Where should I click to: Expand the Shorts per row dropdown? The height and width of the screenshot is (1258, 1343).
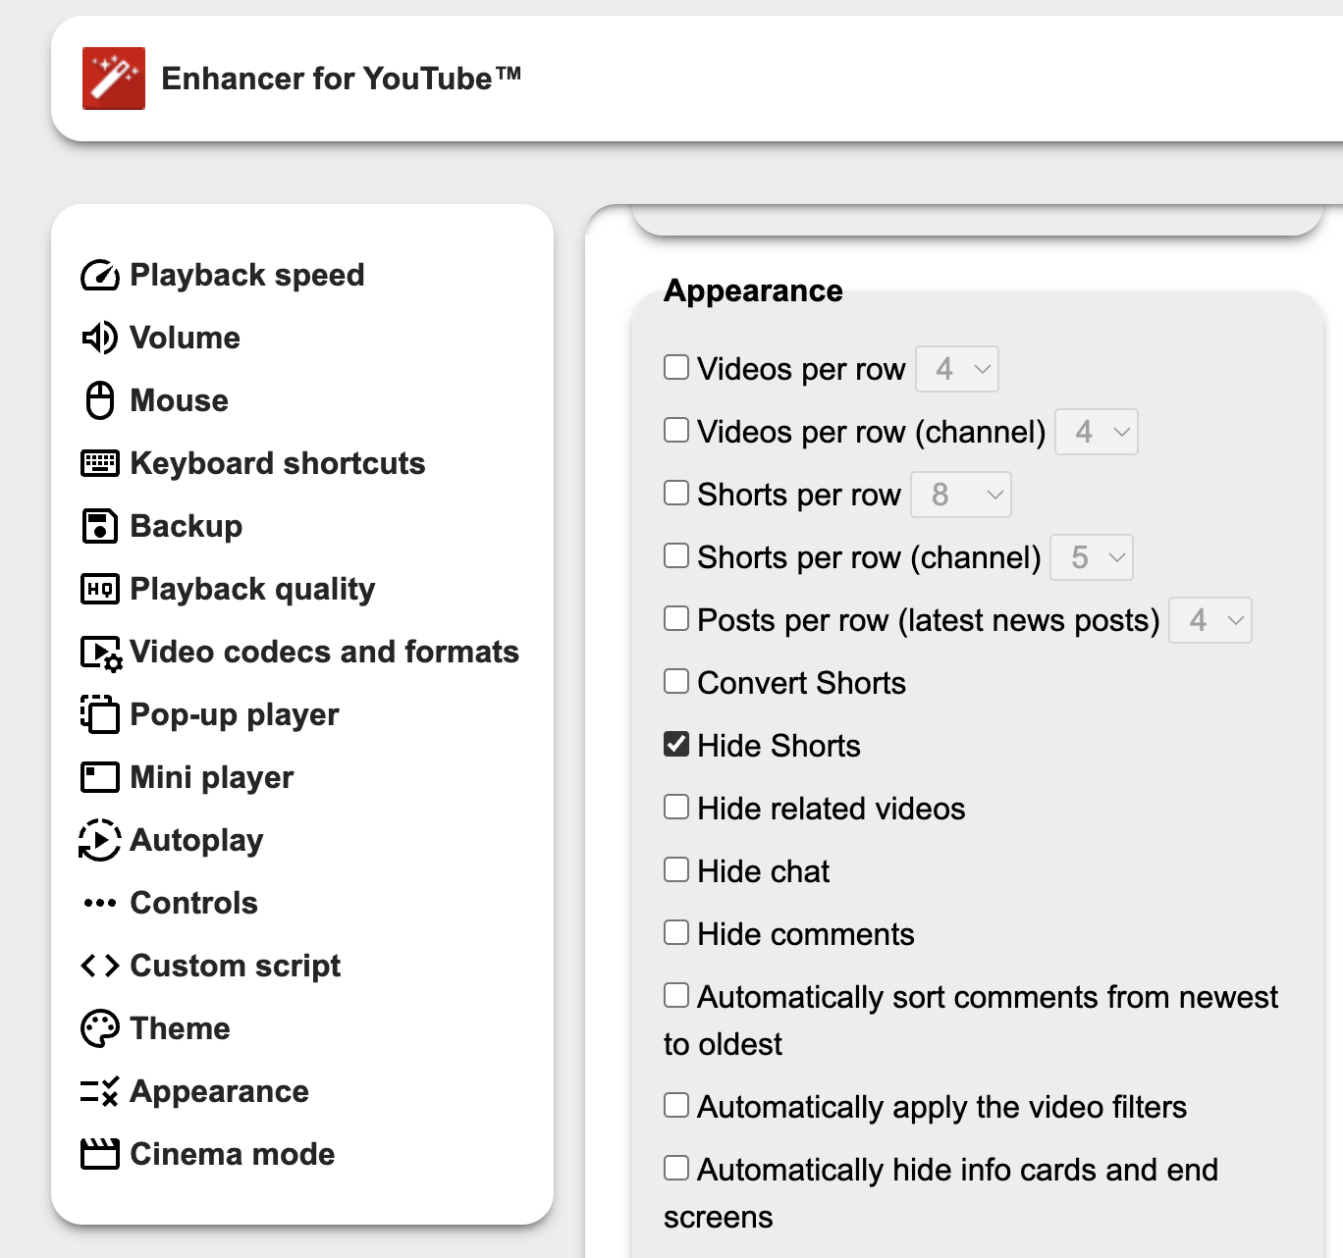pyautogui.click(x=960, y=495)
